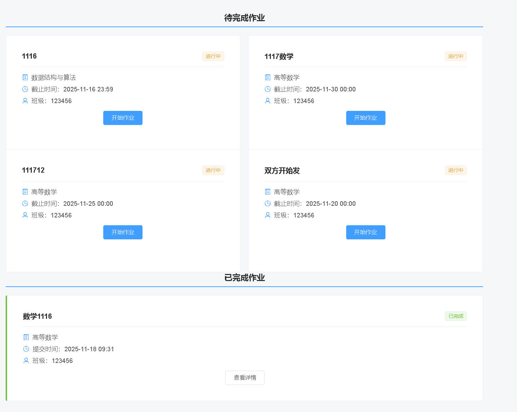Start the 双方开始发 homework

pyautogui.click(x=366, y=232)
